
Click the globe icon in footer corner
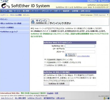[x=108, y=98]
